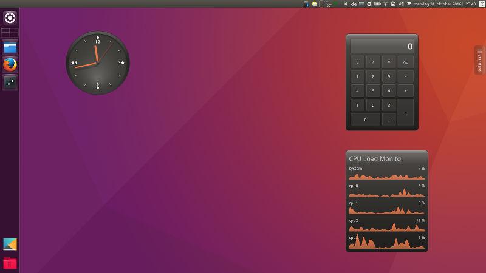The height and width of the screenshot is (273, 486).
Task: Click the weather icon in the top panel
Action: 315,4
